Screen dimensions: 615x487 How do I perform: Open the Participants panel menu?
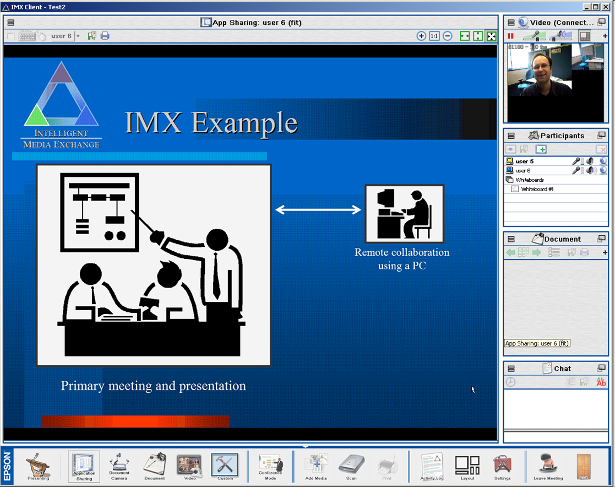point(511,136)
